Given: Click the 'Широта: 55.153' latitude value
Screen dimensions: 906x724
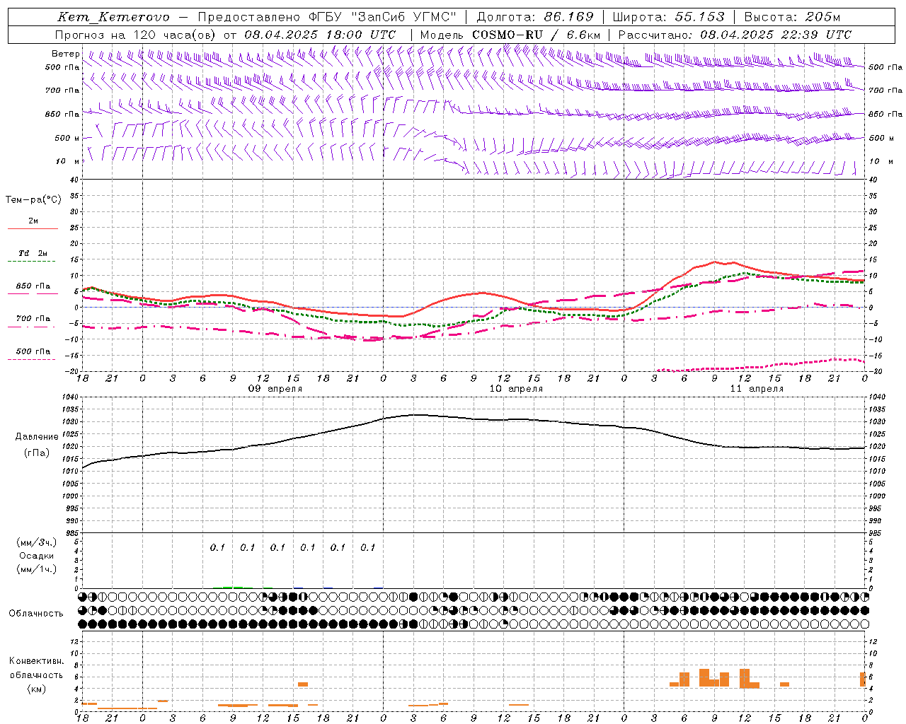Looking at the screenshot, I should click(x=669, y=17).
